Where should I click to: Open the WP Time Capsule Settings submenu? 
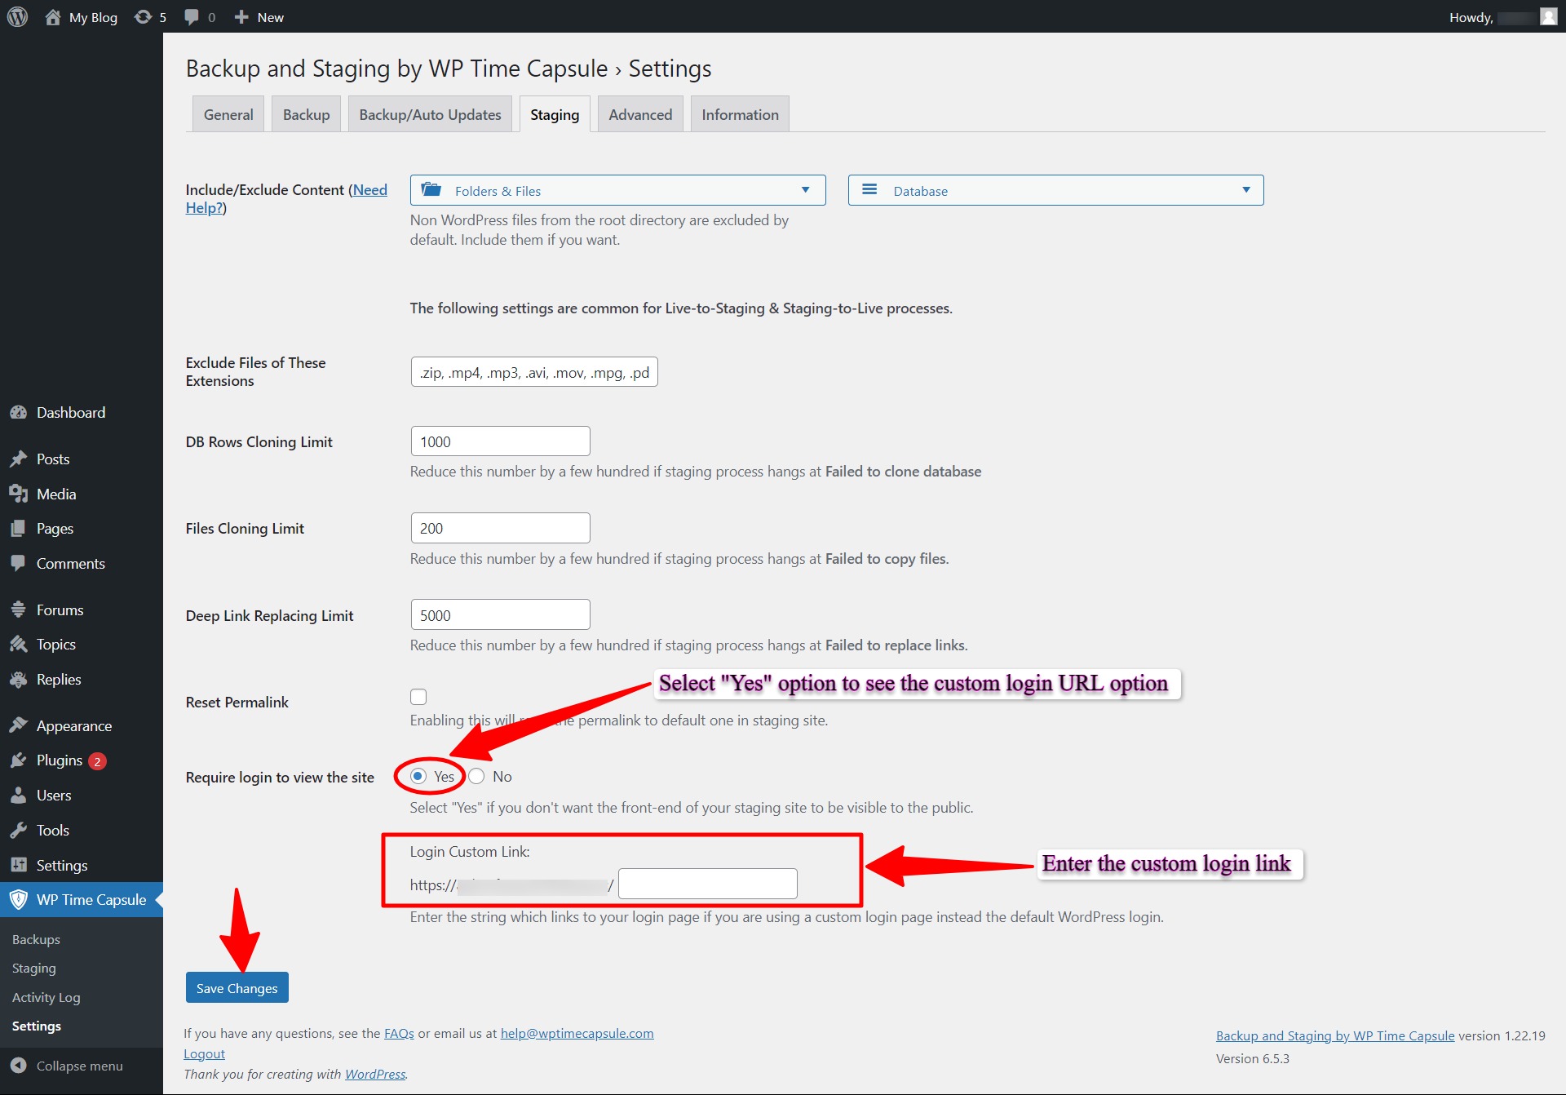pyautogui.click(x=37, y=1026)
